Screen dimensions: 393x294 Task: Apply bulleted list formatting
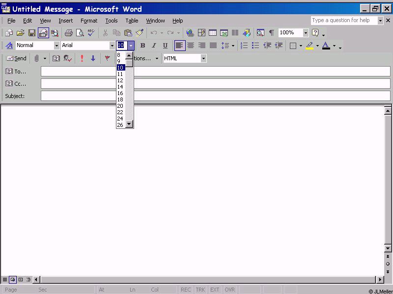tap(255, 46)
